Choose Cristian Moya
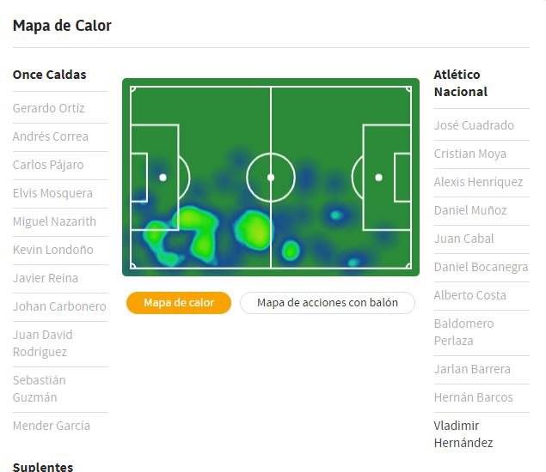546x472 pixels. [470, 154]
